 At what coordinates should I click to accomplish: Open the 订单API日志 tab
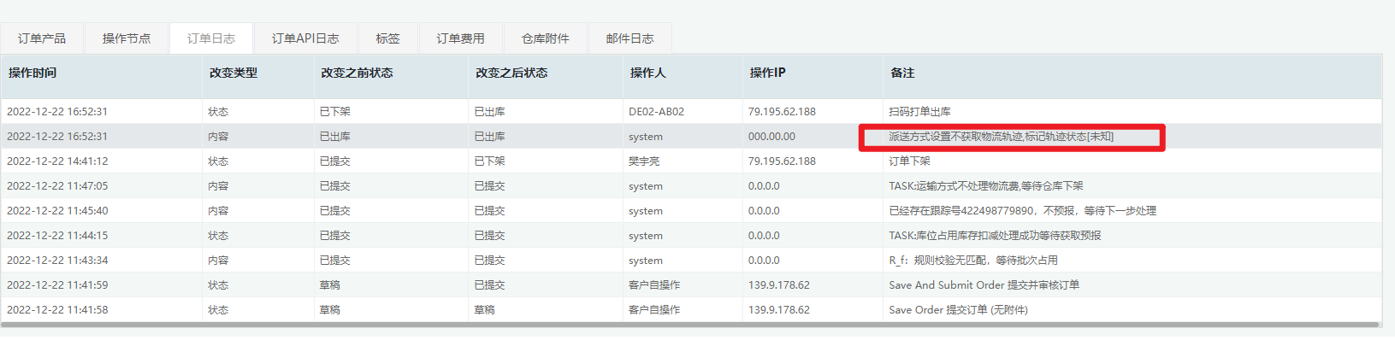click(x=305, y=38)
